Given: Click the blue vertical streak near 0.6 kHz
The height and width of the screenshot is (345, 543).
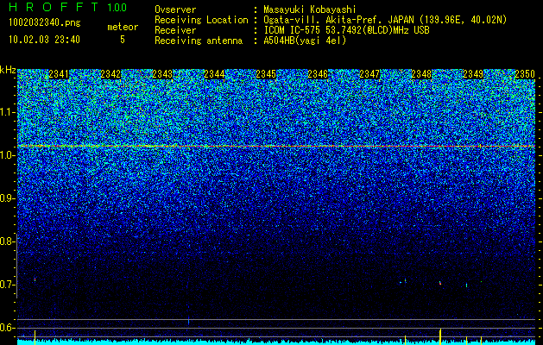Looking at the screenshot, I should pos(189,320).
